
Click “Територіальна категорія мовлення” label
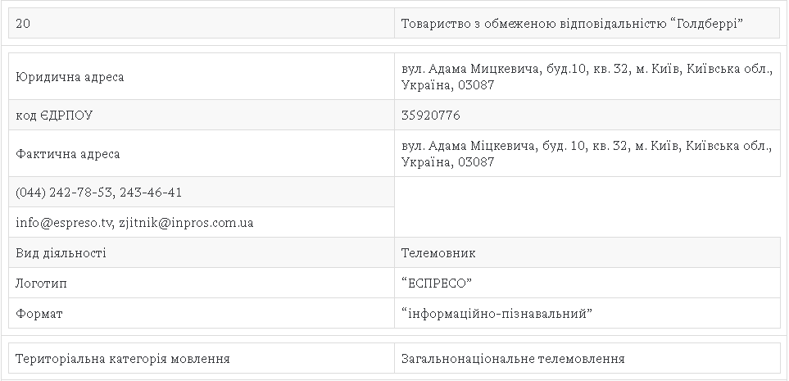(x=123, y=359)
